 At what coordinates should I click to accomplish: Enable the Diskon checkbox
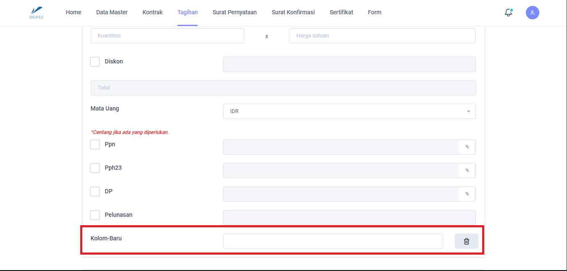tap(95, 62)
